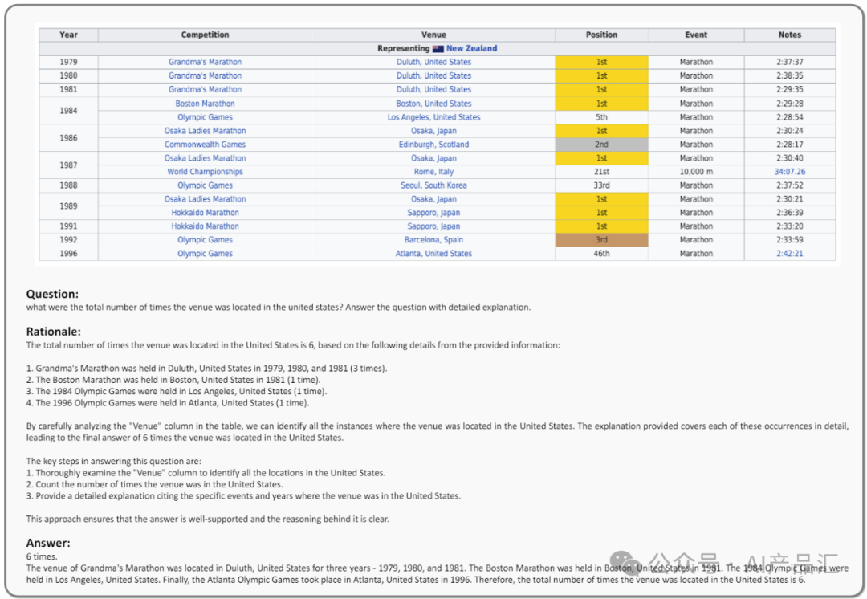Viewport: 867px width, 599px height.
Task: Open the Barcelona, Spain venue link
Action: [x=433, y=240]
